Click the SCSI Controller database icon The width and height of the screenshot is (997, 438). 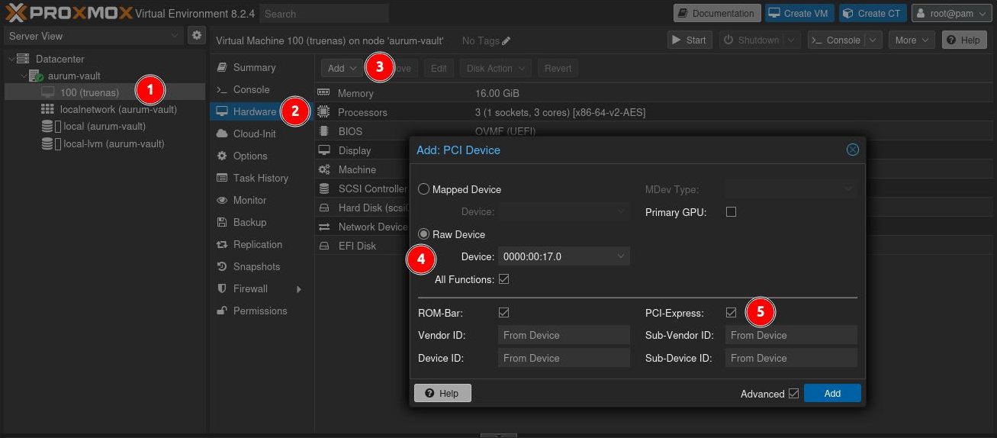click(324, 188)
